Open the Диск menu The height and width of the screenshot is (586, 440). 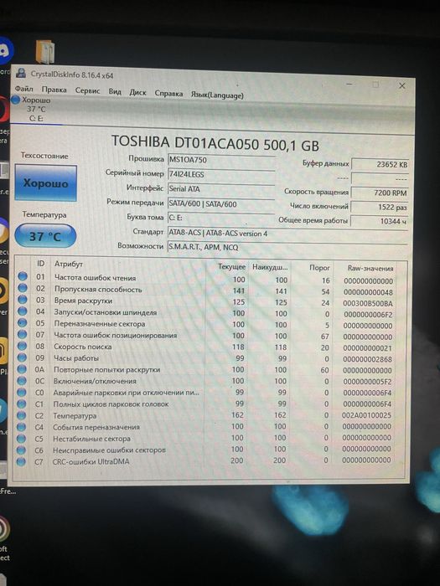137,92
